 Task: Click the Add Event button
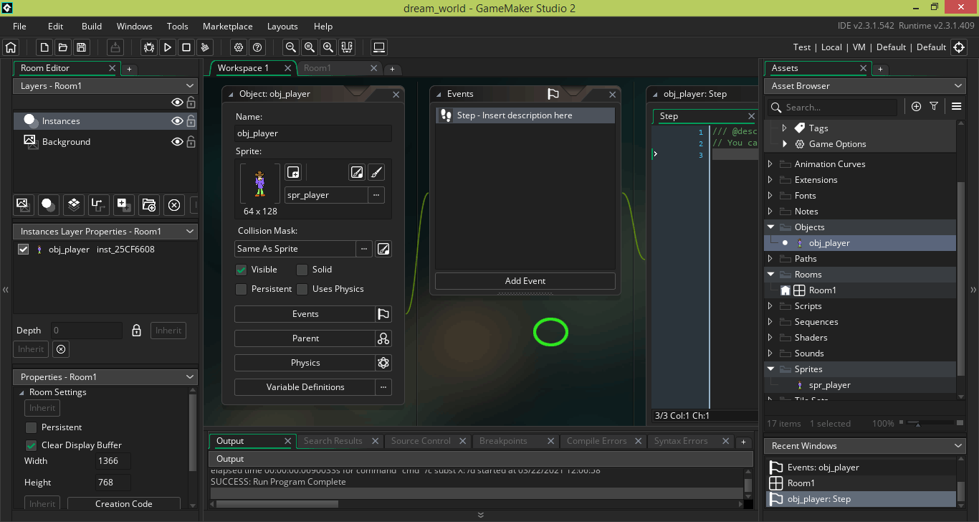[x=525, y=281]
